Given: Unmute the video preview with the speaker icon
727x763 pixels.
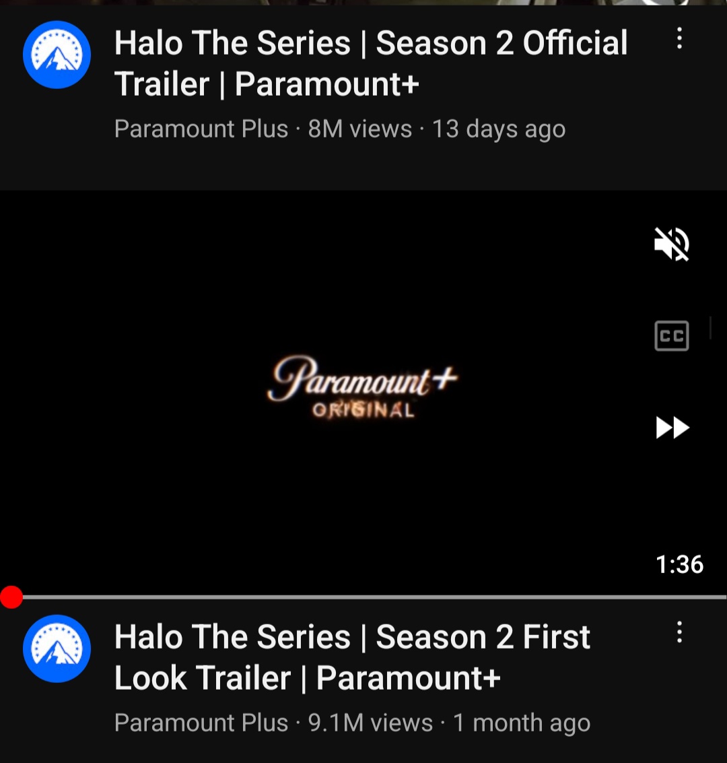Looking at the screenshot, I should [x=672, y=244].
